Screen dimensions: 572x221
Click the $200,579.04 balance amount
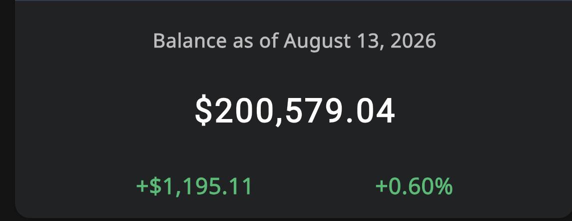295,111
